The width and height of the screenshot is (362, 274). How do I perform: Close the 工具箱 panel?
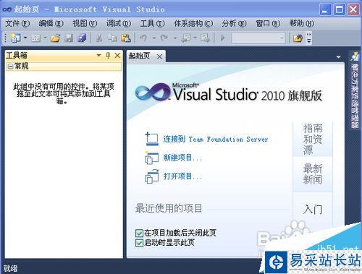click(117, 56)
